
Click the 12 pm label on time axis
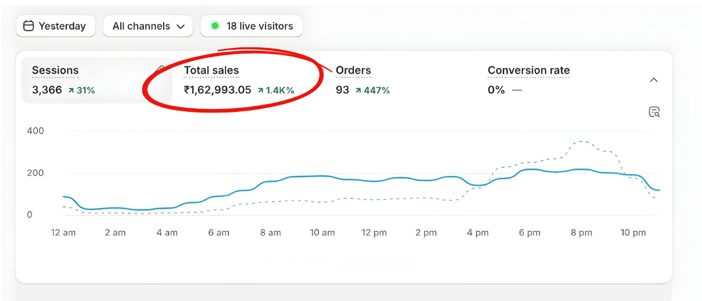click(374, 233)
